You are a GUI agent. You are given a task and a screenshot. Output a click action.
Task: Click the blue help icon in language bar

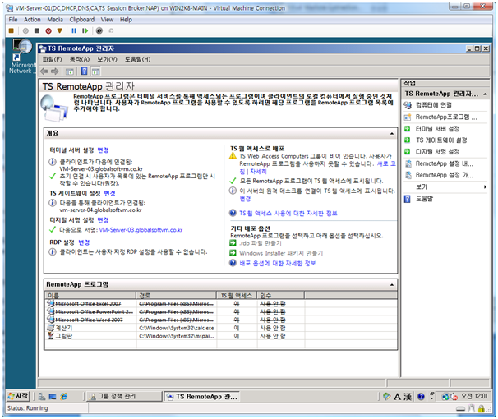(421, 397)
